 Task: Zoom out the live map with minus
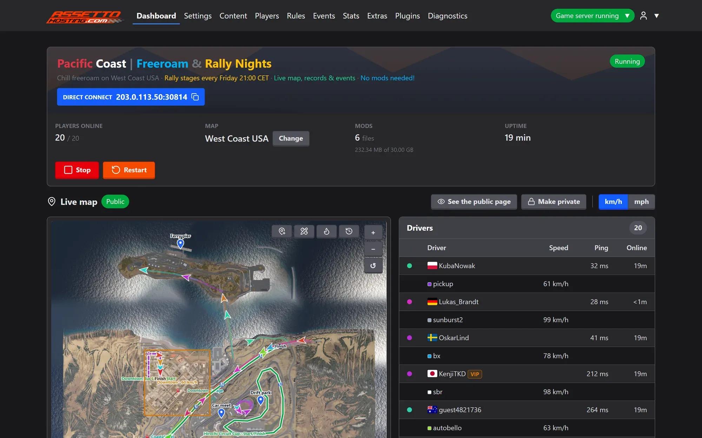coord(373,249)
